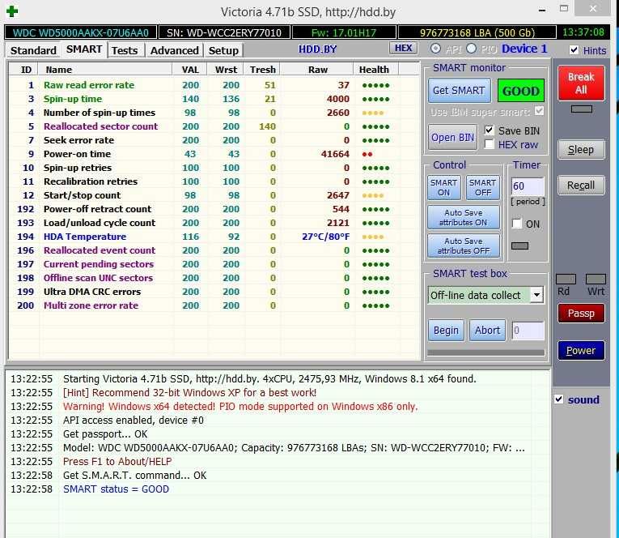Open the Setup tab
This screenshot has height=538, width=619.
(x=223, y=50)
